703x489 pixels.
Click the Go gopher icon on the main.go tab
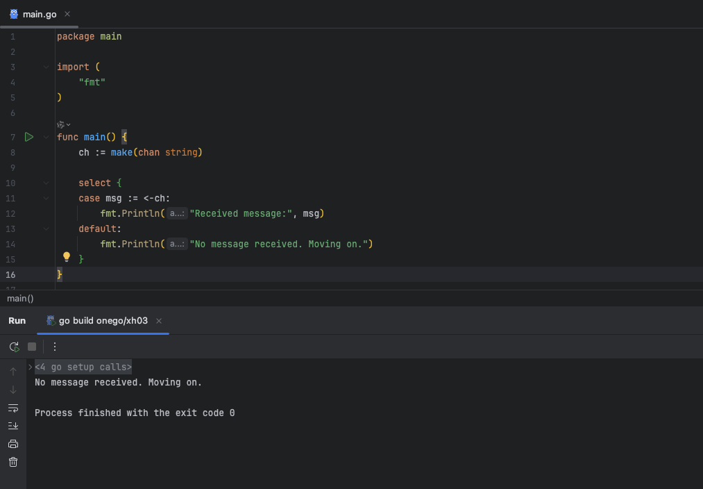pyautogui.click(x=14, y=14)
